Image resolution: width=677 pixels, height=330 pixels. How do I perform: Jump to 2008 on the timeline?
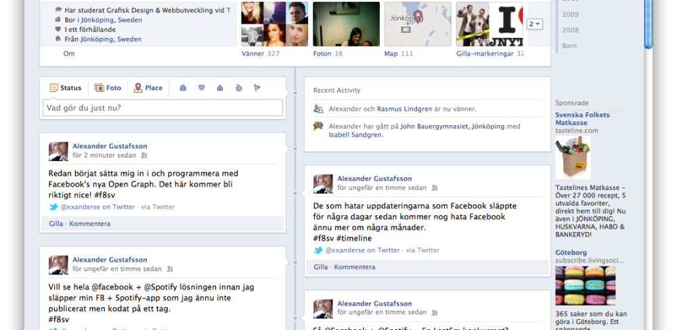[x=570, y=30]
